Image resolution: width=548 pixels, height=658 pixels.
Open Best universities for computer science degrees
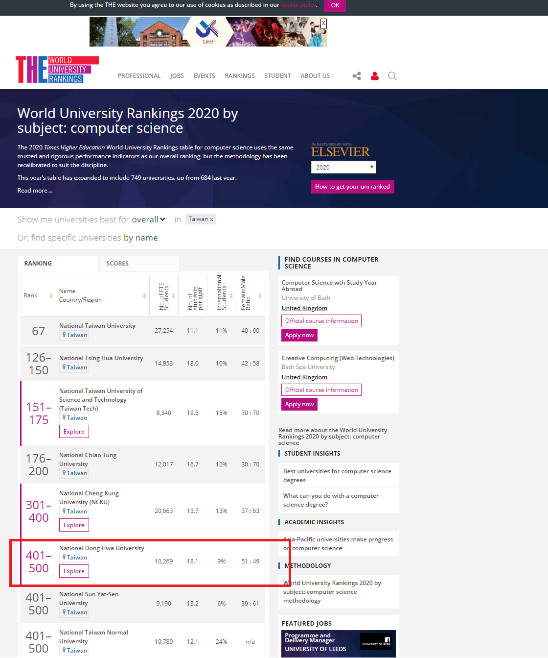click(337, 476)
